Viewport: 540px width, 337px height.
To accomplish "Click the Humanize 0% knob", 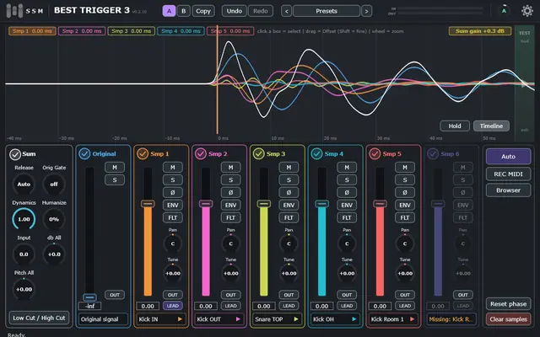I will [54, 219].
